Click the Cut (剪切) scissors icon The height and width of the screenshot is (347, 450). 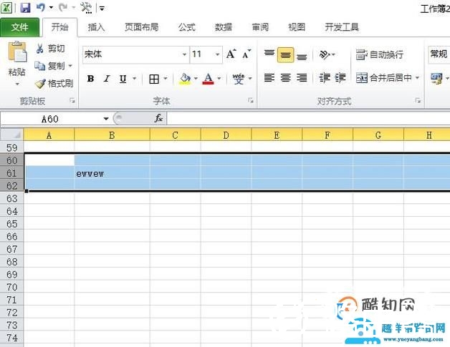(39, 49)
